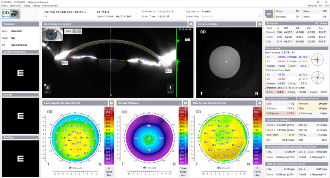Expand the Total Corneal Refractive Power dropdown
The image size is (330, 178).
253,103
